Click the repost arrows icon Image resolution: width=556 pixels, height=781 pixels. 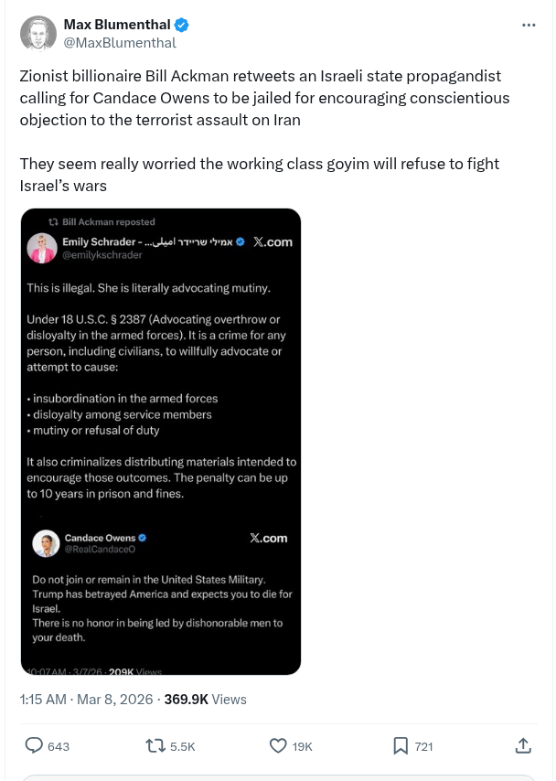(x=155, y=746)
